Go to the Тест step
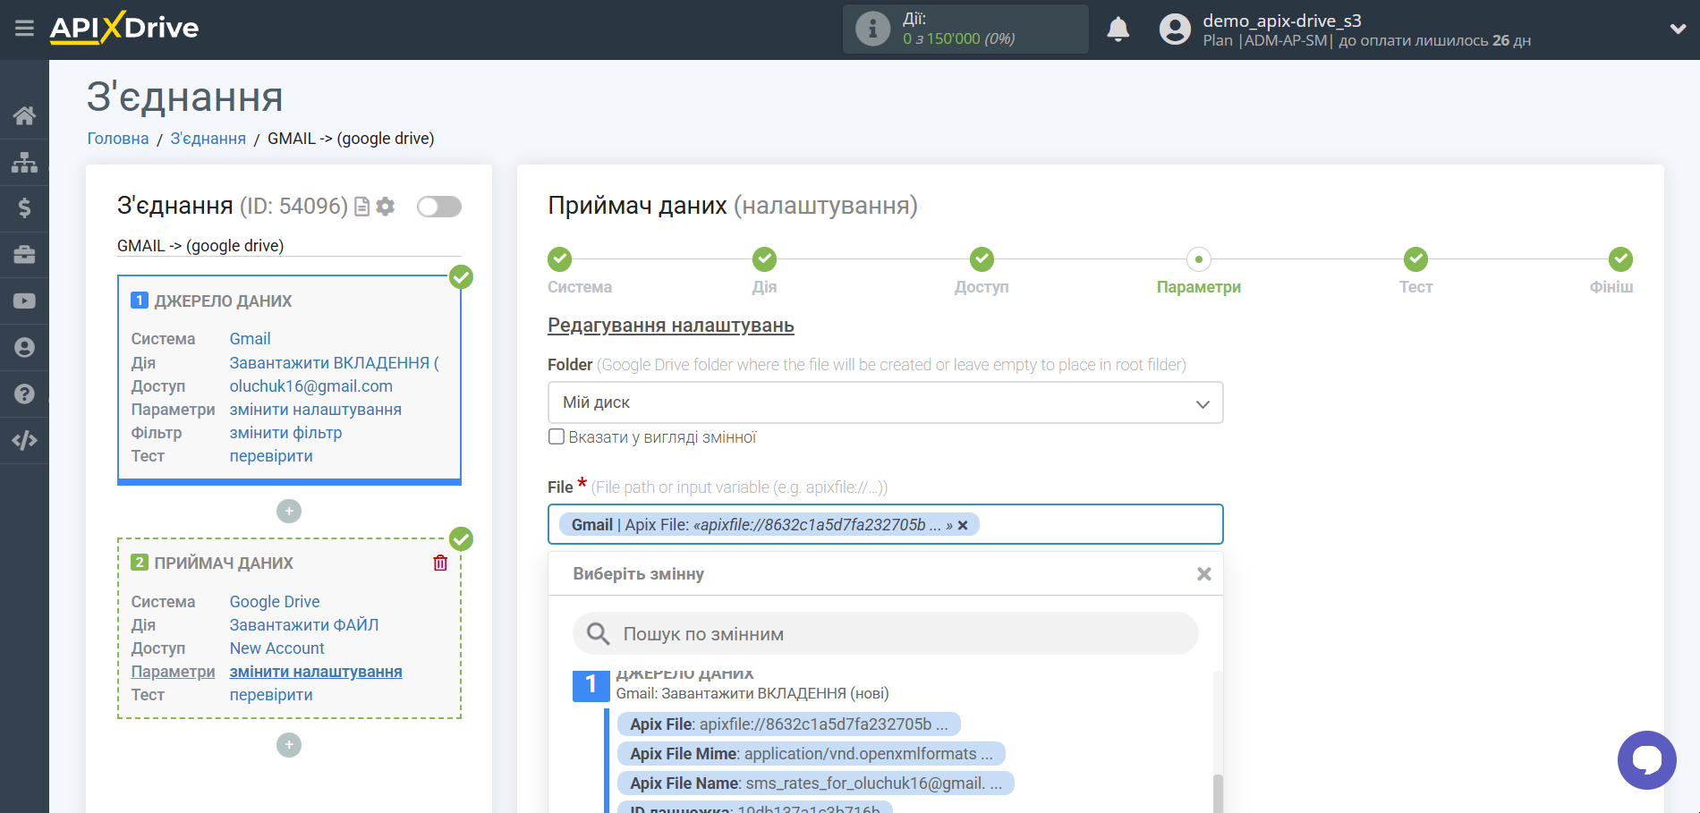Viewport: 1700px width, 813px height. 1415,259
